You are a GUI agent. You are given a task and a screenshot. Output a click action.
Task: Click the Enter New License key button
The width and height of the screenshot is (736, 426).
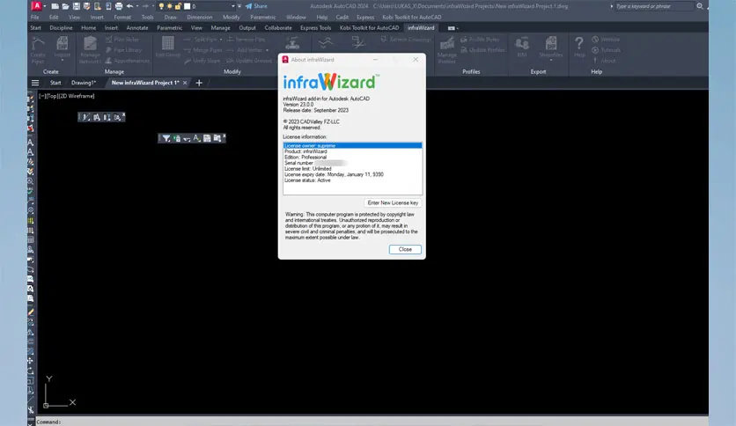pyautogui.click(x=393, y=202)
